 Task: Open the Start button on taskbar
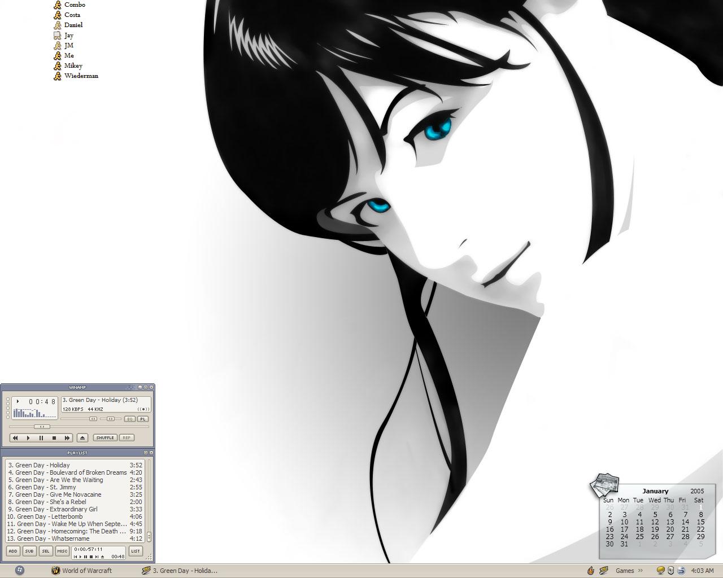(20, 571)
